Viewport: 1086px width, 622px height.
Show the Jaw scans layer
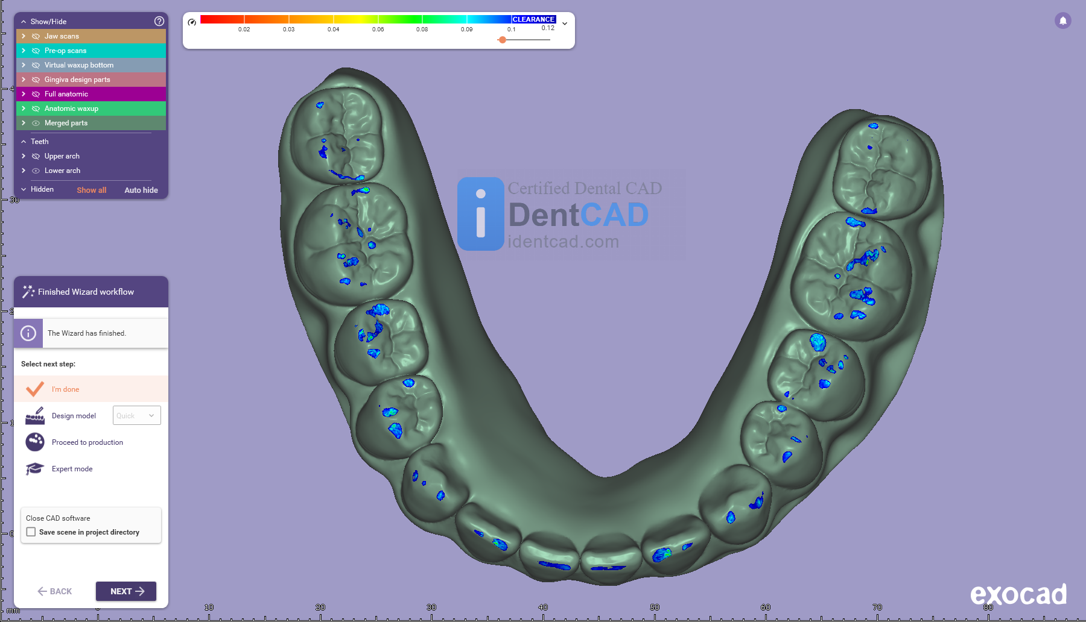36,36
